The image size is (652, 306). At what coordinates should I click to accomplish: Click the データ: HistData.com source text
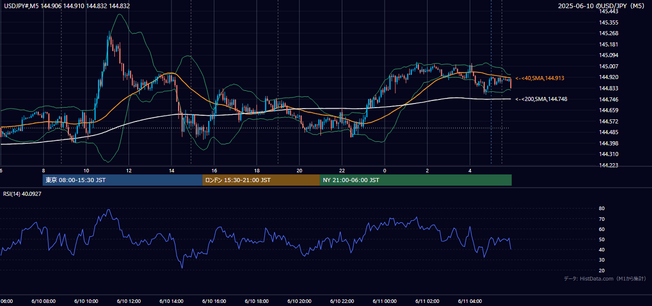tap(605, 278)
